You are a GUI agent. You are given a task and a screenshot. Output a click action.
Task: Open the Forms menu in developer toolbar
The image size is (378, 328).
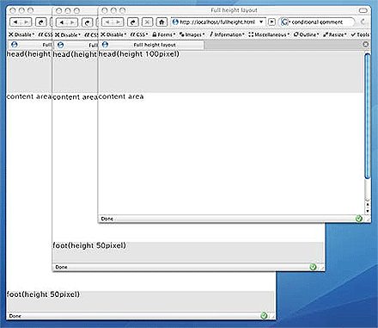click(x=164, y=34)
